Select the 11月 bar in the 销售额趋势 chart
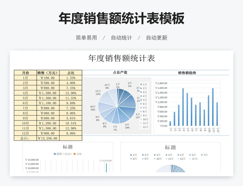 click(213, 107)
